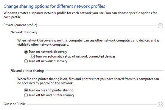Image resolution: width=165 pixels, height=110 pixels.
Task: Uncheck the automatic setup of network devices checkbox
Action: point(33,57)
